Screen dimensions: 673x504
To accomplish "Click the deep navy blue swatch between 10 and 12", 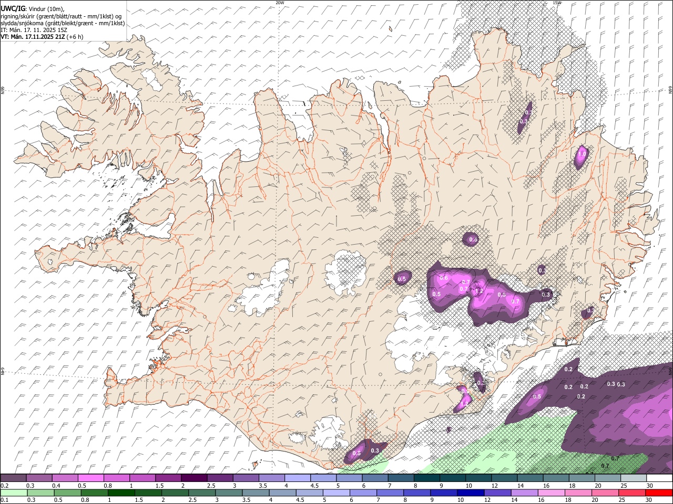I will click(471, 492).
